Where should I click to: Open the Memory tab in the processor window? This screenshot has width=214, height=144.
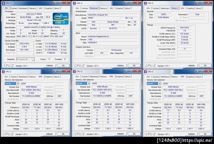tap(33, 8)
